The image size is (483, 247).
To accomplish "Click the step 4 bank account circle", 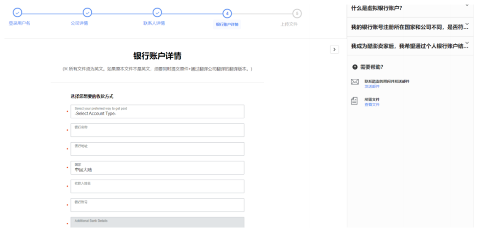I will 227,13.
